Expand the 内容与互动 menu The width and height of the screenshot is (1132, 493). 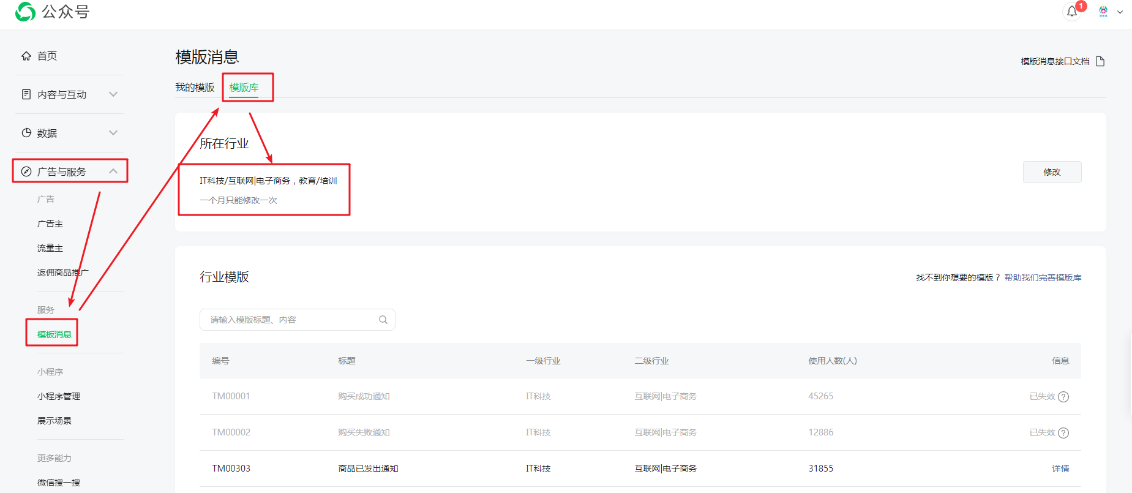click(x=113, y=94)
